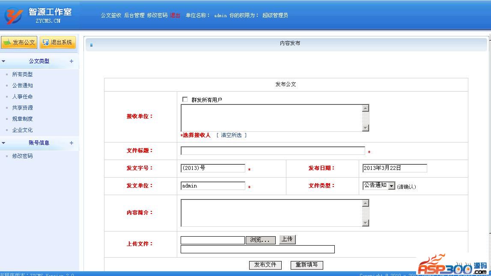Open 修改密码 under 账号信息

[x=22, y=156]
